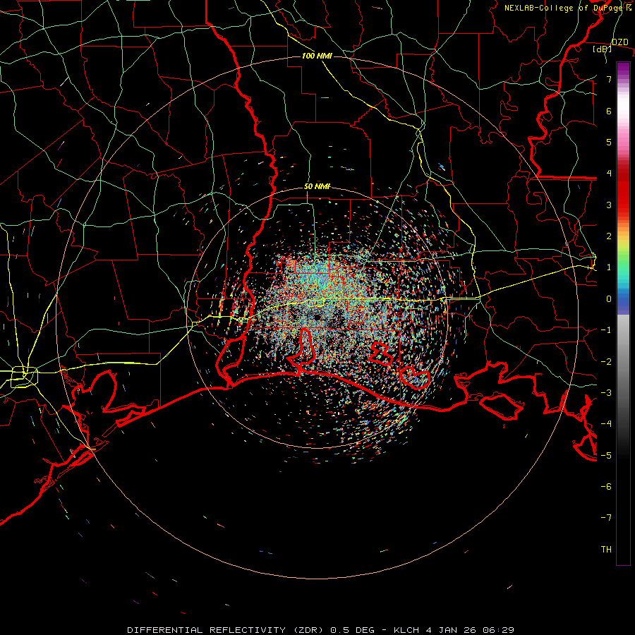Click the -7 value on the color scale
635x635 pixels.
(606, 518)
